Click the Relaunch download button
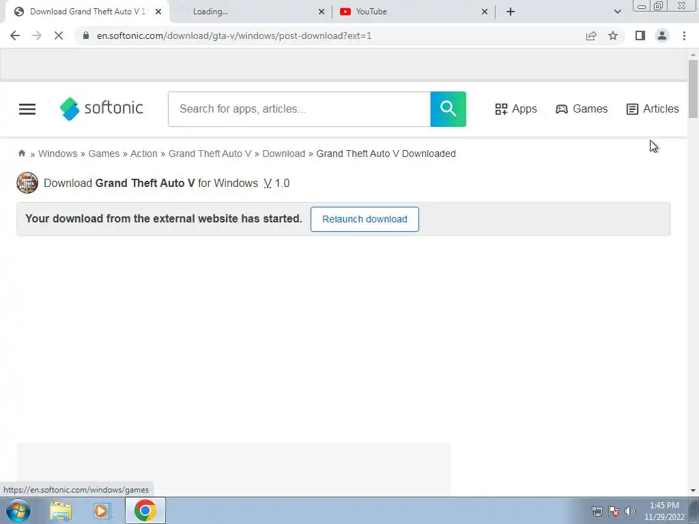This screenshot has height=524, width=699. (x=365, y=219)
